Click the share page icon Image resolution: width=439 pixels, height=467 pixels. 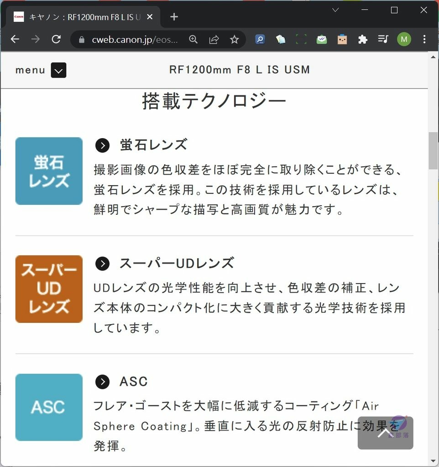click(x=214, y=39)
